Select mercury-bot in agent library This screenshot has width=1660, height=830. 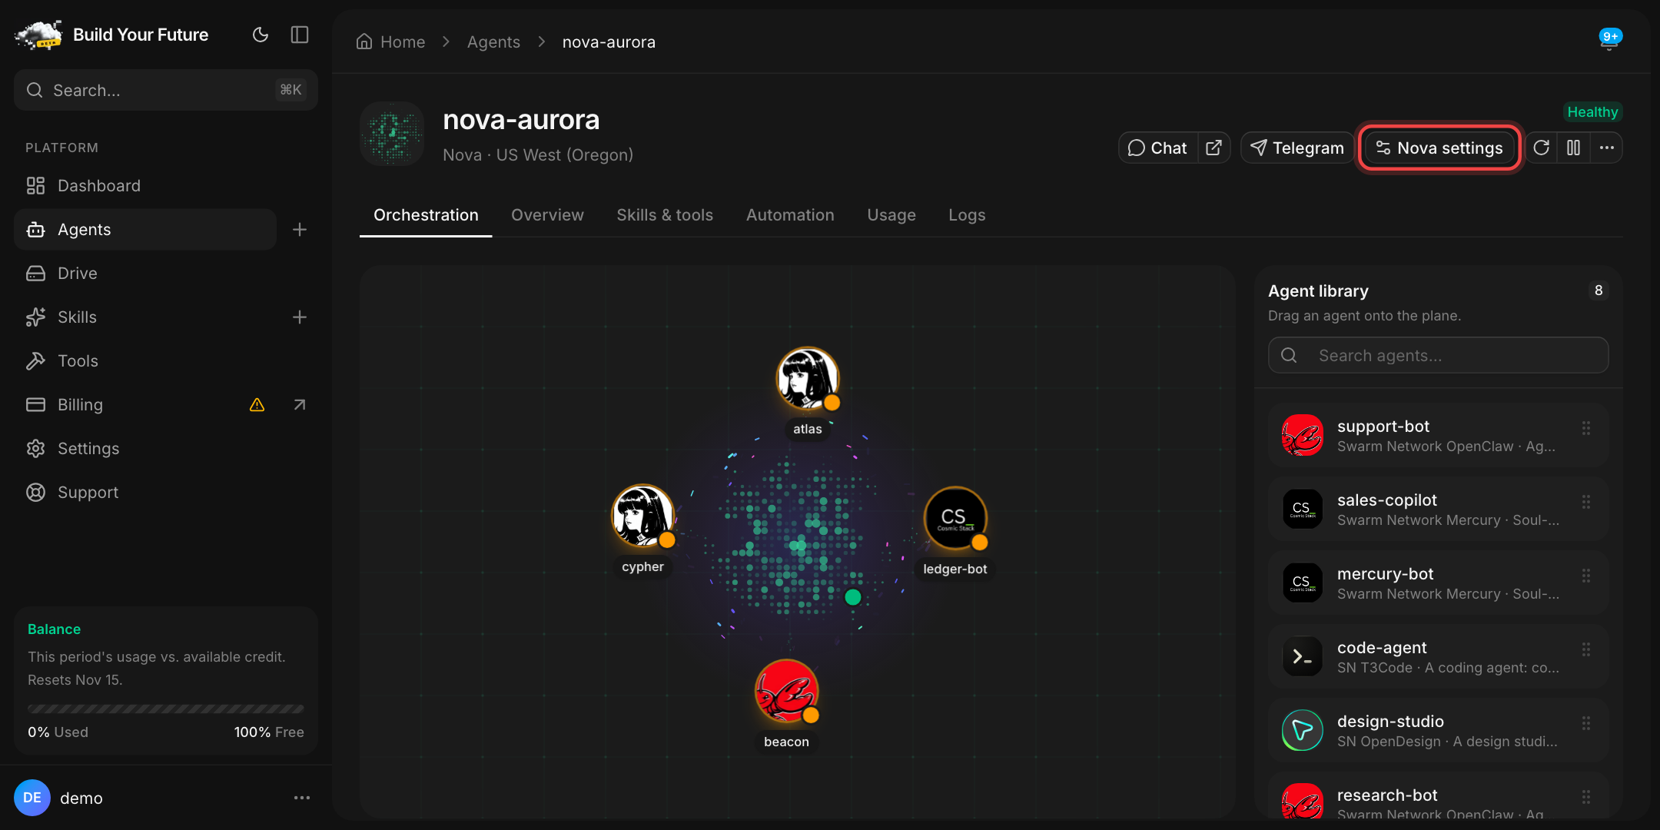click(1439, 583)
